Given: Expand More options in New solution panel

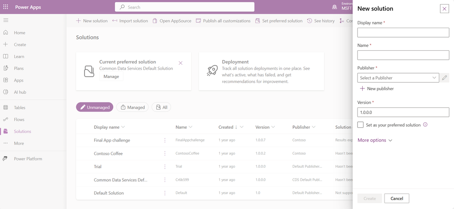Looking at the screenshot, I should coord(374,140).
